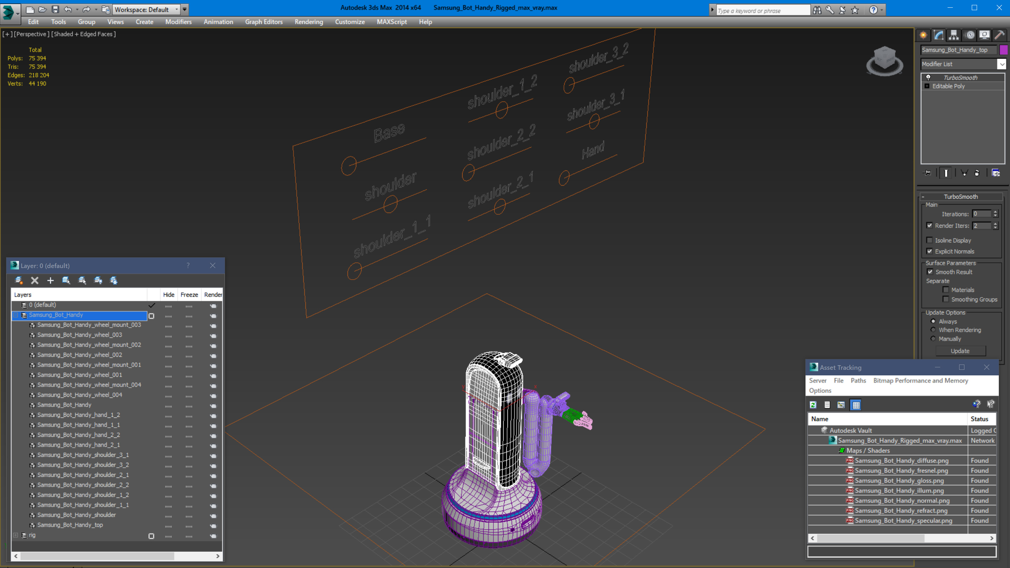Select Always update radio button

coord(933,321)
